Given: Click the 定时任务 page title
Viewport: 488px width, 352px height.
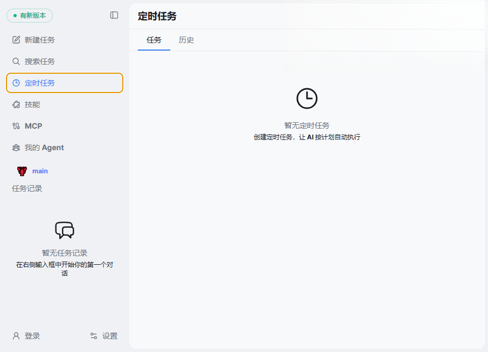Looking at the screenshot, I should point(157,16).
